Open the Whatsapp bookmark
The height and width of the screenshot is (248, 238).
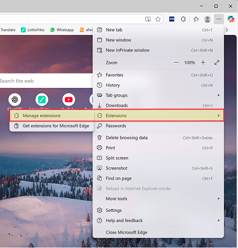pyautogui.click(x=62, y=30)
